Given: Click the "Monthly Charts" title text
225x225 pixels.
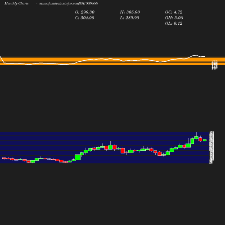Looking at the screenshot, I should tap(17, 3).
